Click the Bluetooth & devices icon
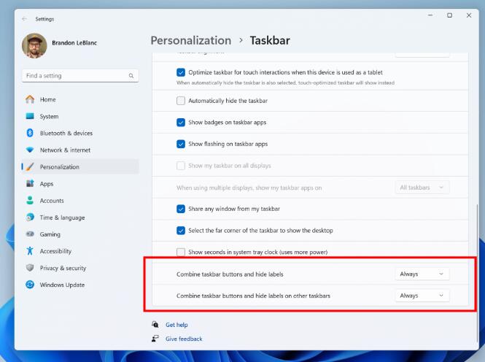 pyautogui.click(x=30, y=133)
